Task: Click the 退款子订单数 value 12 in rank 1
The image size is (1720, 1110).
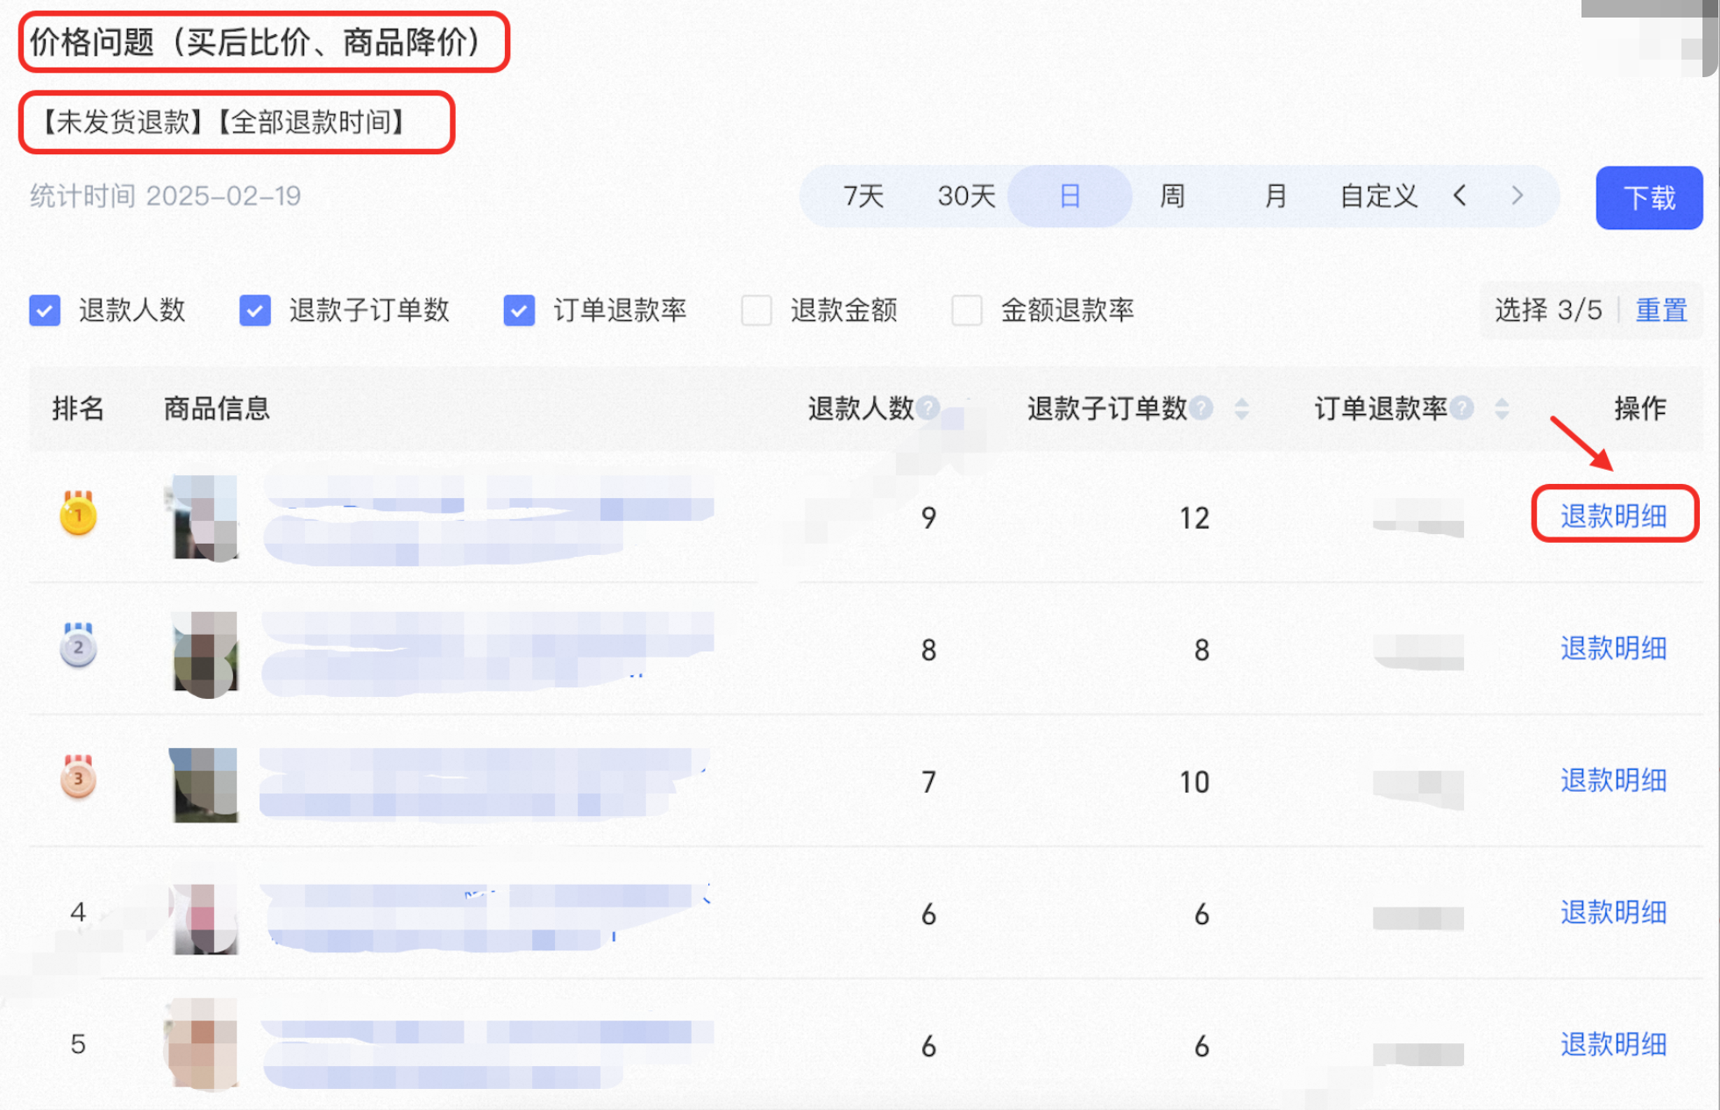Action: (1194, 518)
